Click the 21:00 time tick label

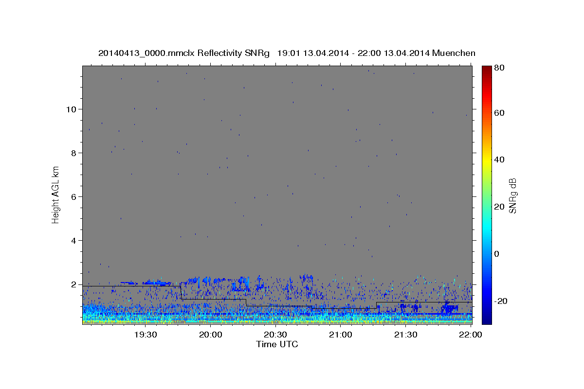[341, 335]
